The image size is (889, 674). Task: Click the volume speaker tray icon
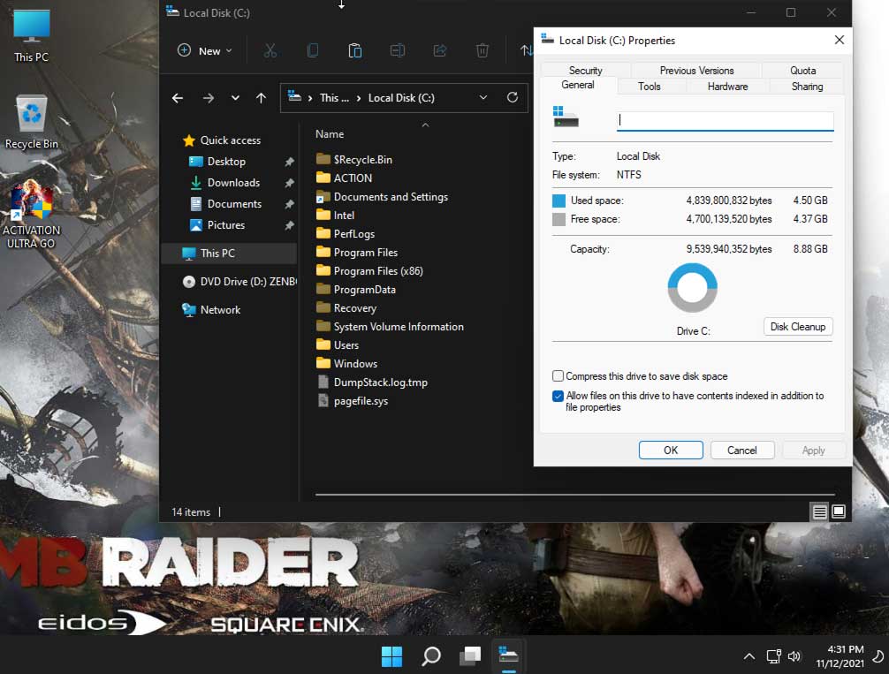(x=794, y=656)
